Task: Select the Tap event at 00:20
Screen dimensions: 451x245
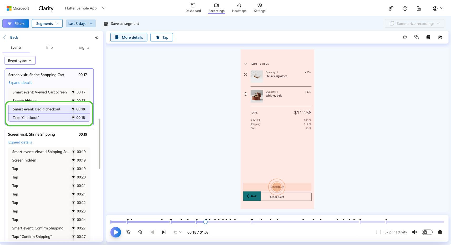Action: pyautogui.click(x=49, y=177)
